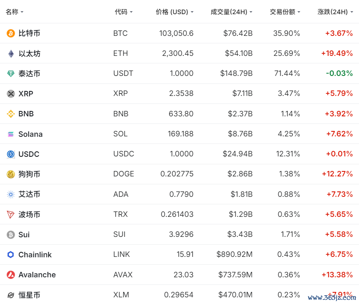The image size is (359, 304).
Task: Click the Tether green icon
Action: [11, 74]
